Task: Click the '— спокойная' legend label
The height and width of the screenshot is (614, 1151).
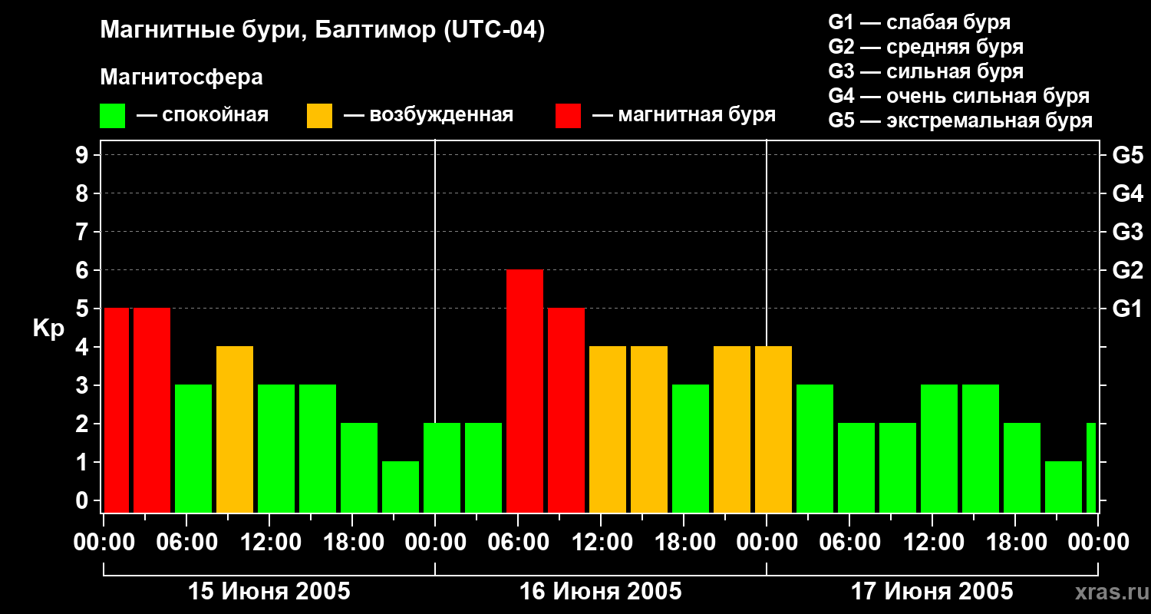Action: point(203,116)
